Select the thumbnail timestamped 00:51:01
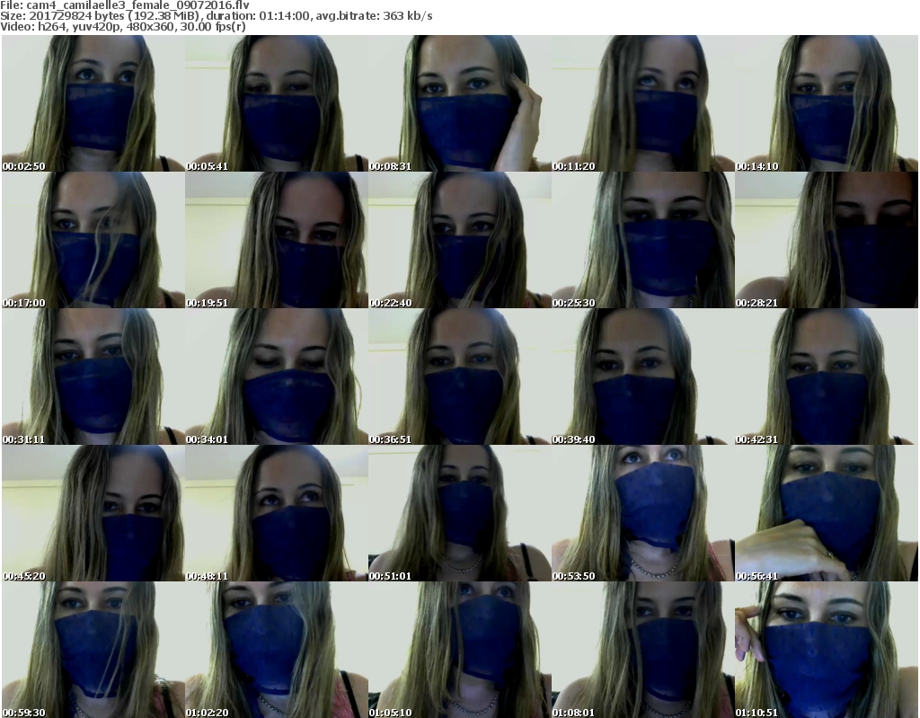Image resolution: width=920 pixels, height=718 pixels. (459, 513)
